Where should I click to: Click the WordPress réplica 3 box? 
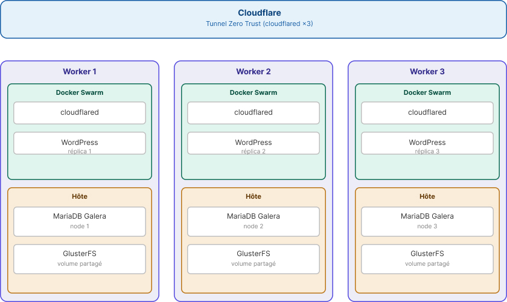point(427,143)
